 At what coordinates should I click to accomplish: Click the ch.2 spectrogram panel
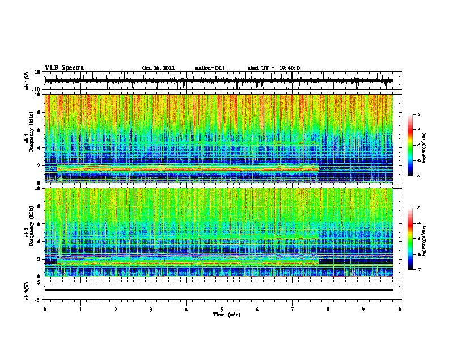(218, 232)
